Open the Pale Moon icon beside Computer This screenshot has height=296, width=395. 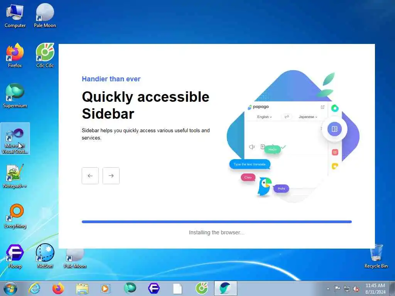[45, 15]
